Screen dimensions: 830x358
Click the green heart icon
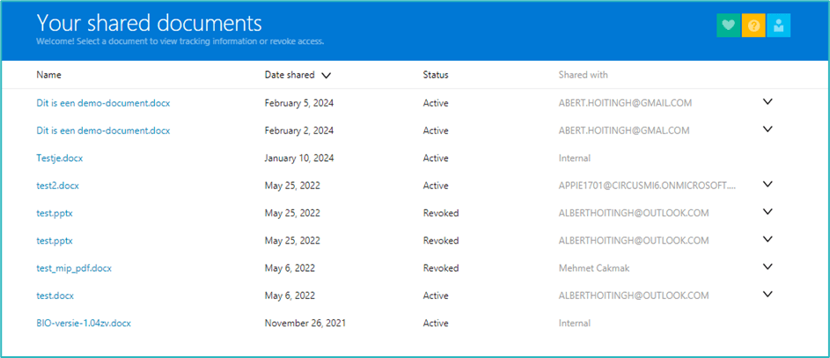click(x=728, y=26)
